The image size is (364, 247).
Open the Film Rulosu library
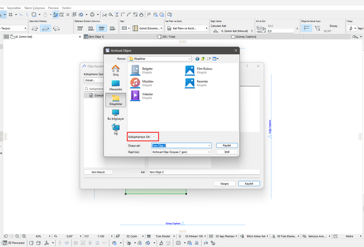[199, 70]
